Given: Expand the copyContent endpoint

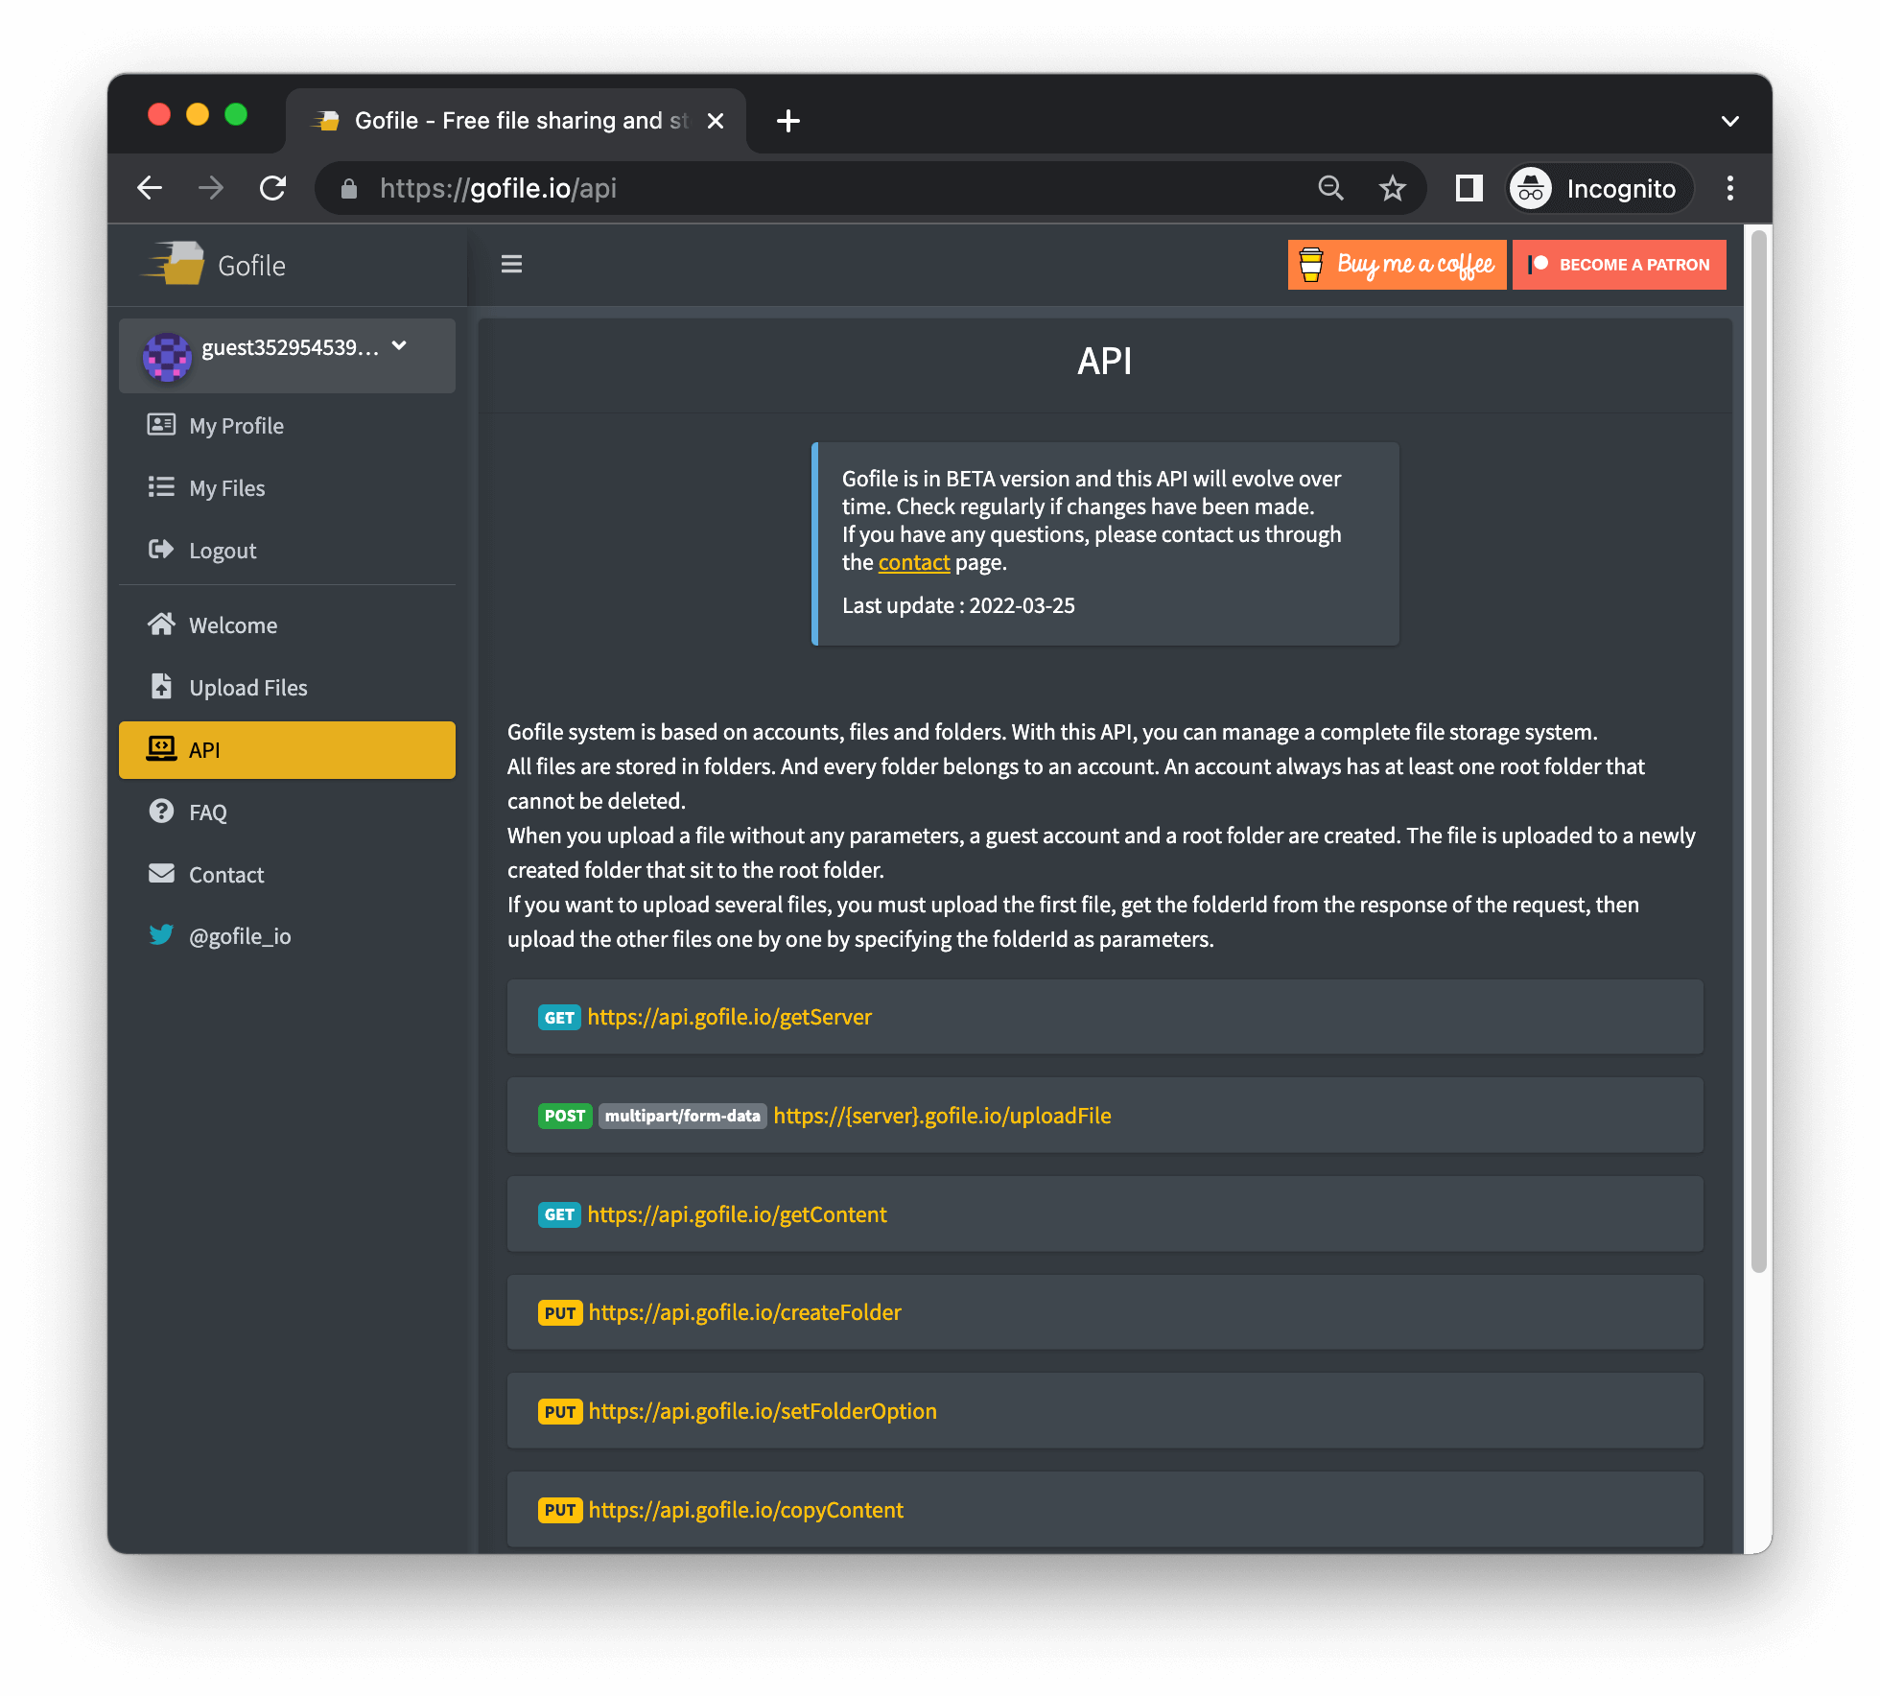Looking at the screenshot, I should (x=1105, y=1510).
